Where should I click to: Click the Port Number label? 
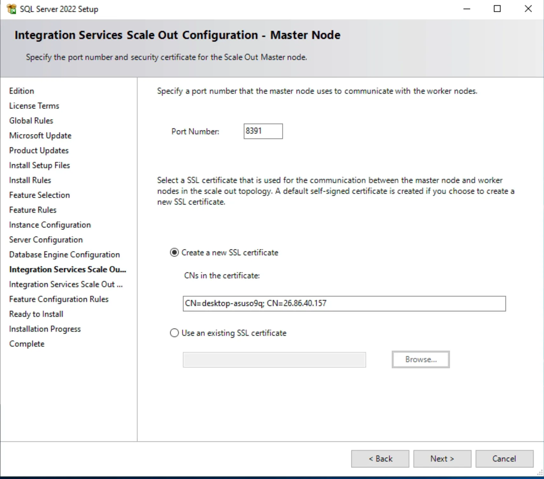coord(195,131)
